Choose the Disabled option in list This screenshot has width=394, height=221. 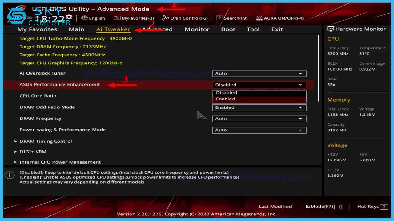tap(259, 93)
